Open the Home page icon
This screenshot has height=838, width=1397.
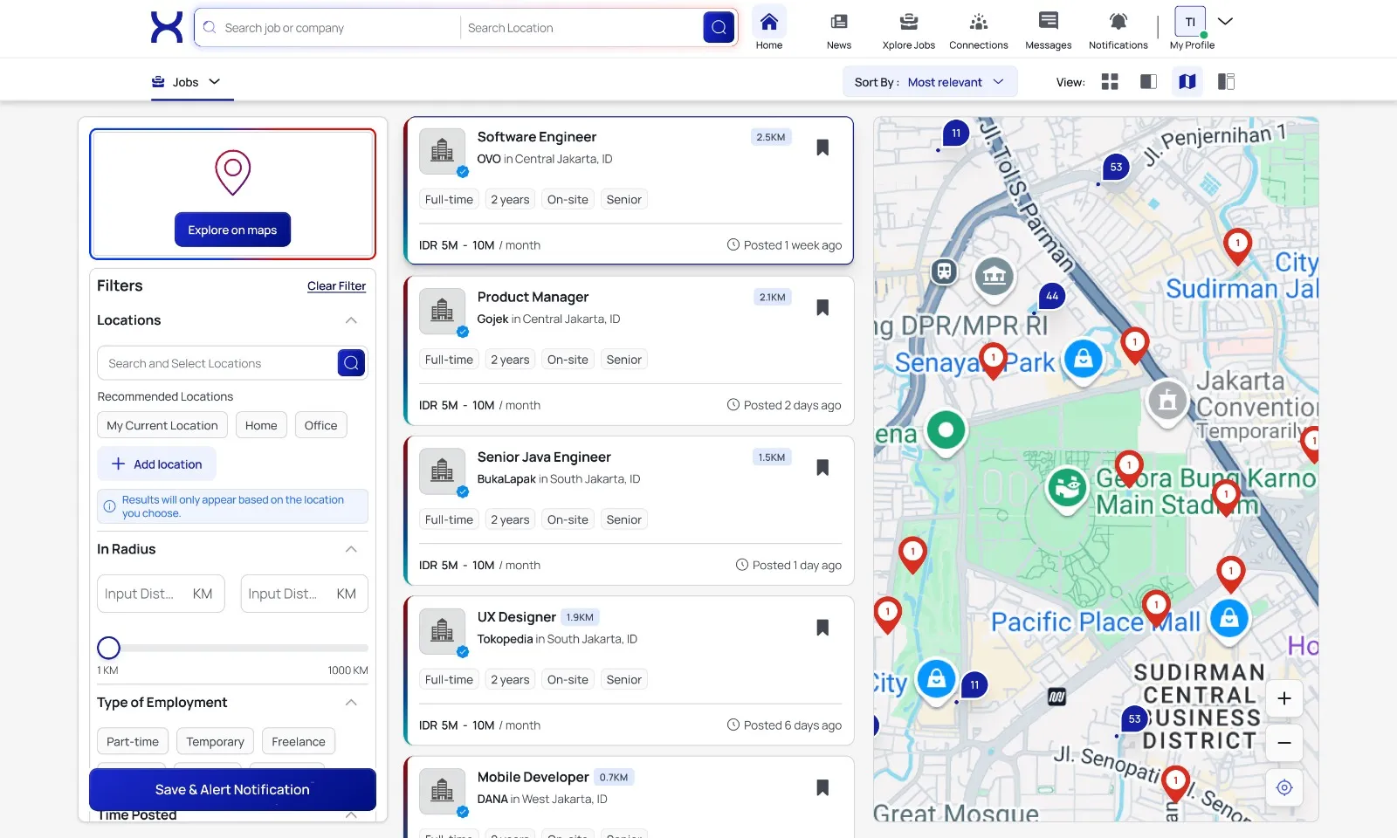[769, 30]
